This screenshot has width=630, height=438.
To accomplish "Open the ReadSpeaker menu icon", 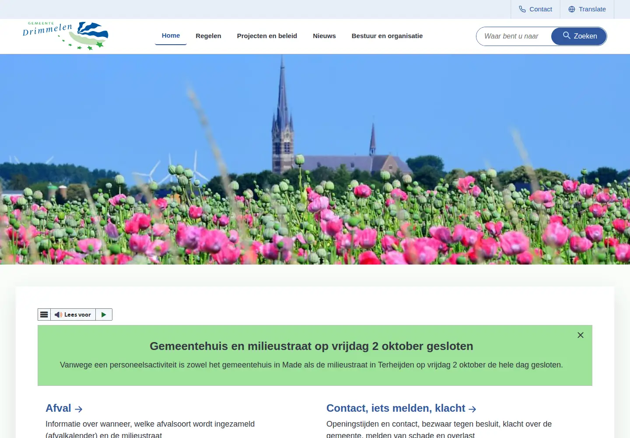I will 44,314.
